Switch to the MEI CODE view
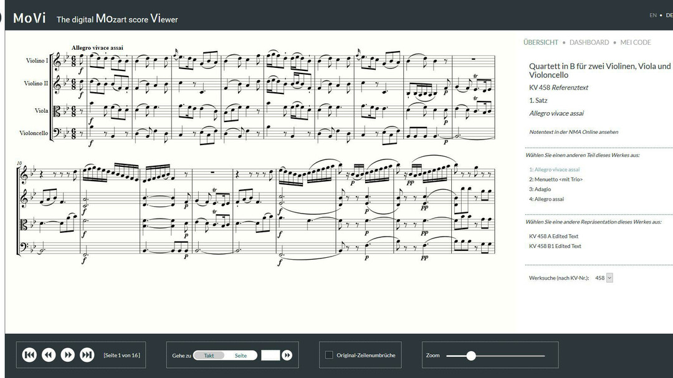673x378 pixels. [x=636, y=42]
